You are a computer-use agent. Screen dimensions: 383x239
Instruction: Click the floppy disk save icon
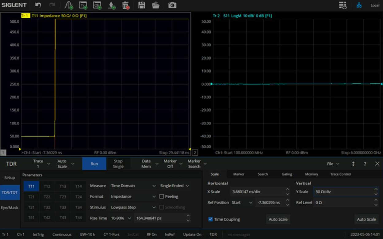tap(141, 5)
